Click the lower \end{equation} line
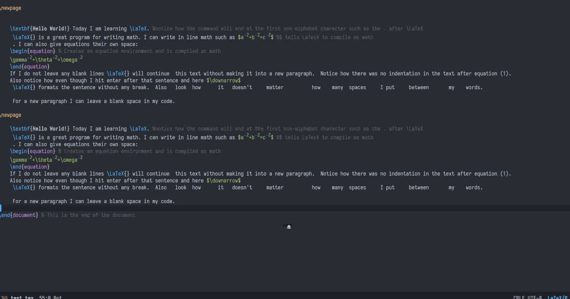 pyautogui.click(x=30, y=167)
